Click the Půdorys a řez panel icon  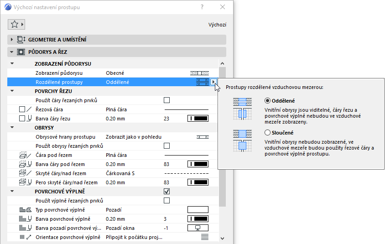pyautogui.click(x=21, y=52)
